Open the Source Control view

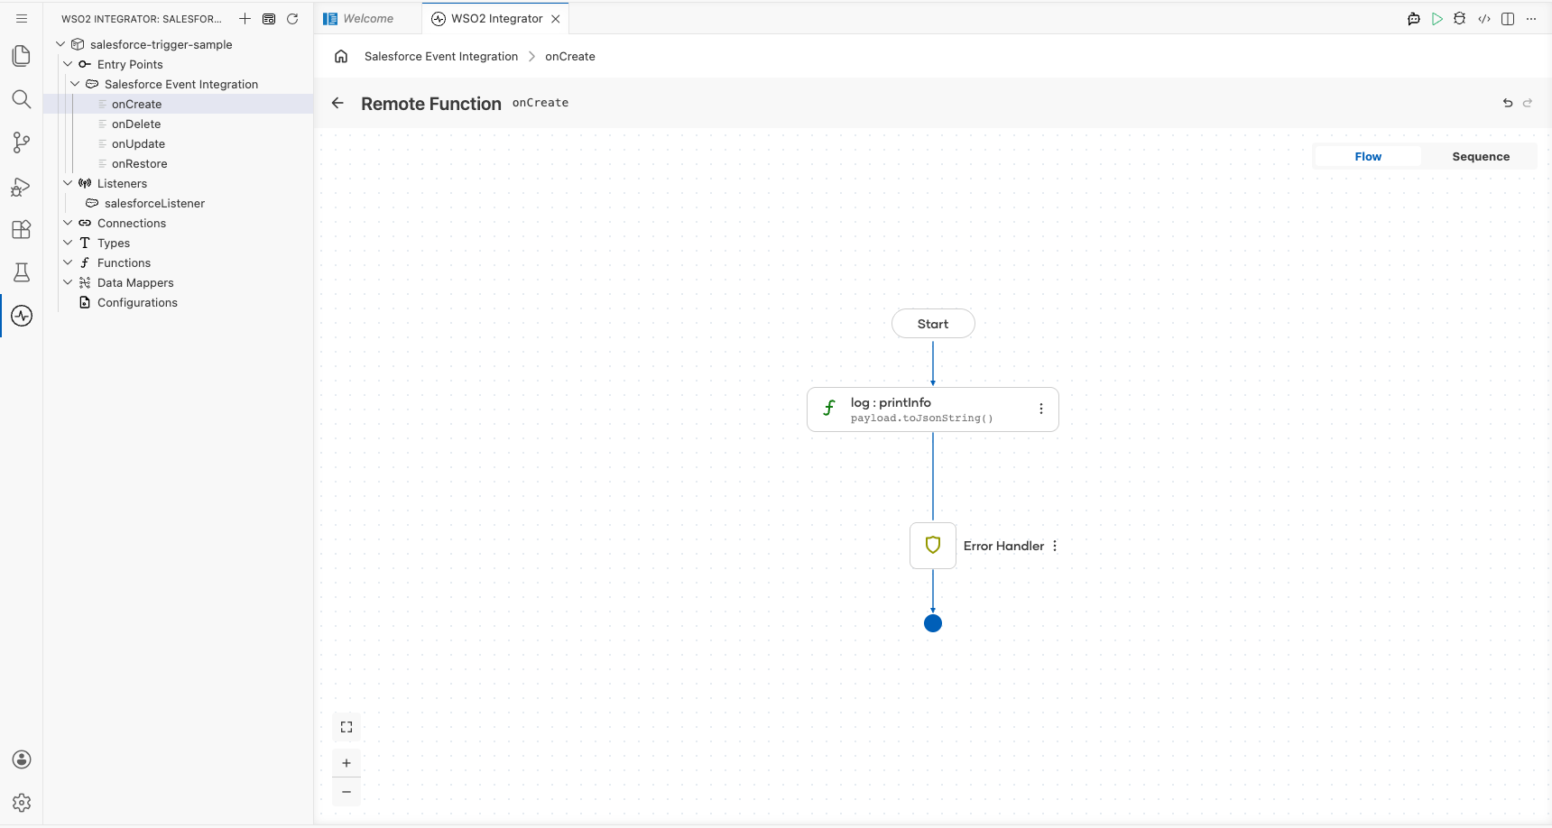pyautogui.click(x=22, y=143)
